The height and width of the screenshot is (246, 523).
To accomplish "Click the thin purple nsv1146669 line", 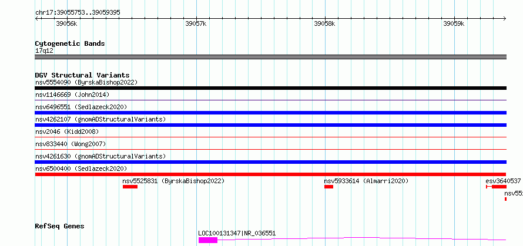I will pos(270,100).
